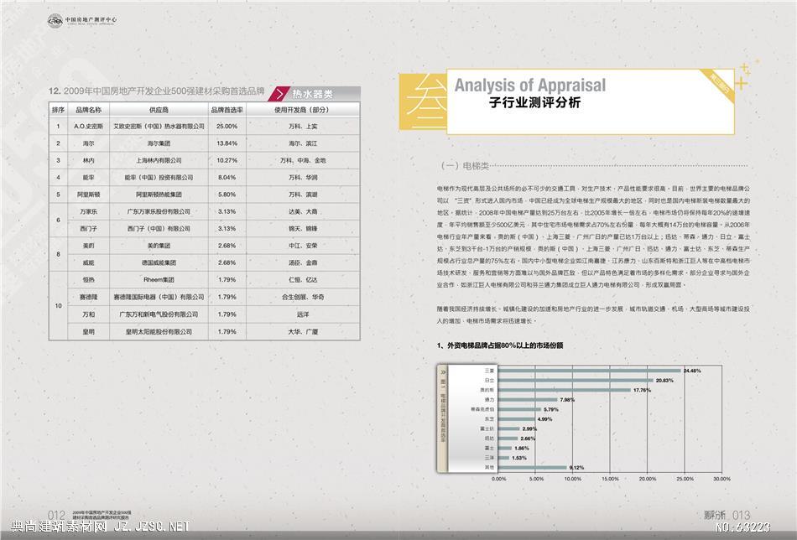Click the 其他 bar value 9.12%

(x=576, y=467)
